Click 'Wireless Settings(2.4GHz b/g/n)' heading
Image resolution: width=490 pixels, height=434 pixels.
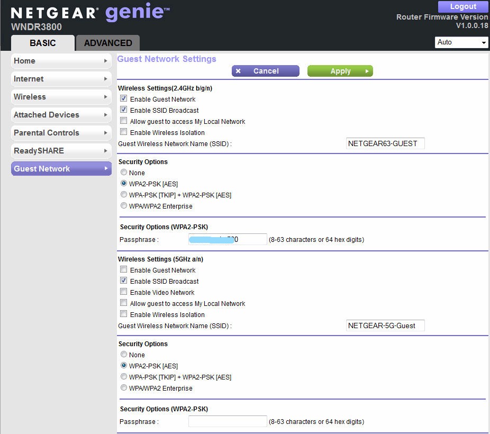(165, 88)
